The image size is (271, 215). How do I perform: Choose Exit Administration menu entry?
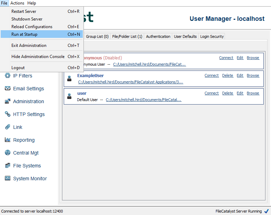click(42, 46)
